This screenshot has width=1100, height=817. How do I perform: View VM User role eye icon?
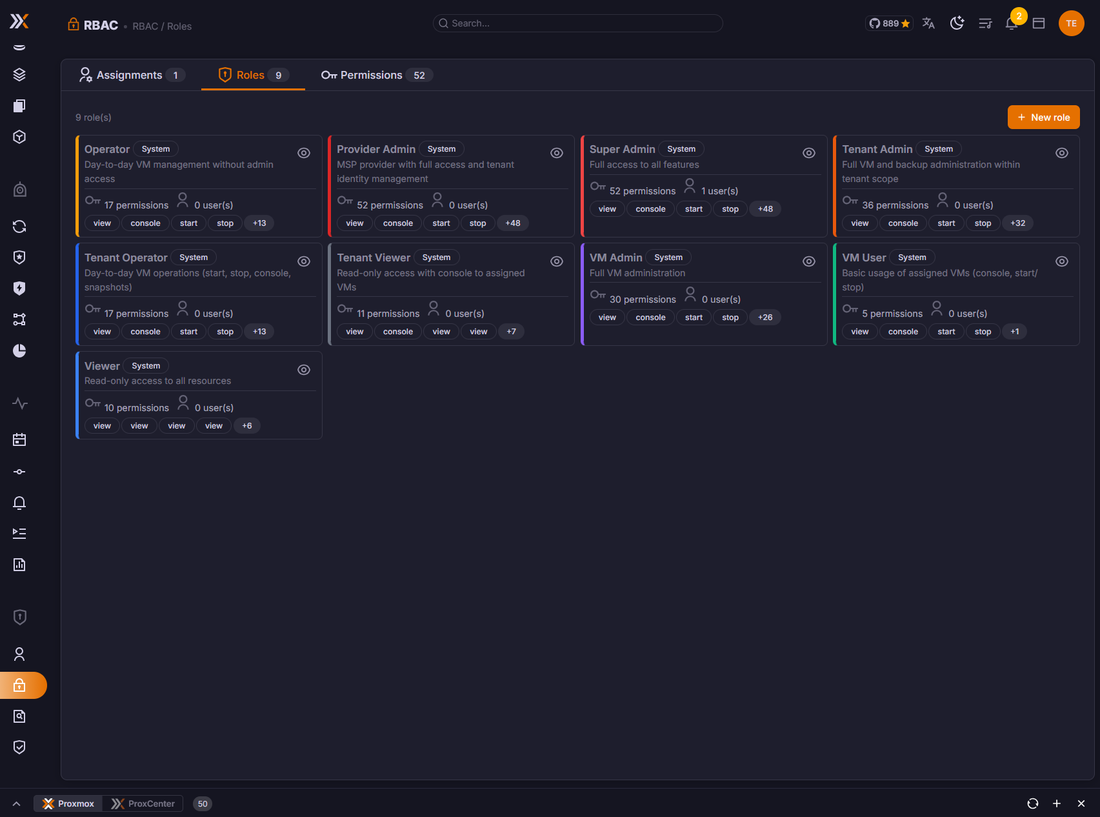1062,261
